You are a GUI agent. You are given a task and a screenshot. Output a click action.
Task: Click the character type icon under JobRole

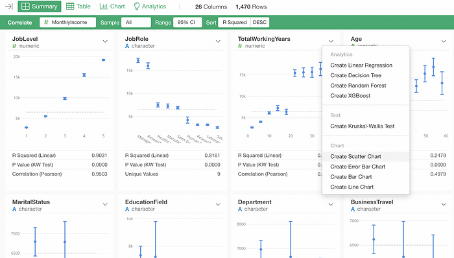point(127,46)
